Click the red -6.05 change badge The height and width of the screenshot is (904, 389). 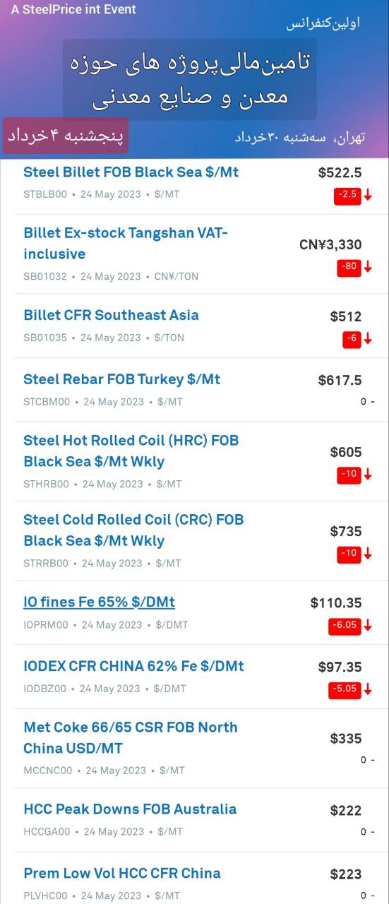pos(345,626)
